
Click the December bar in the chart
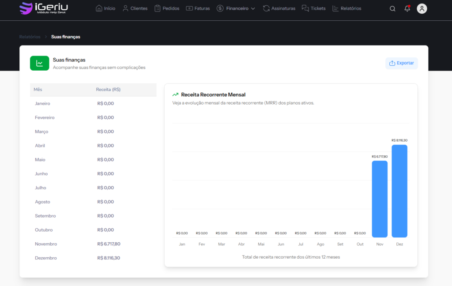(x=399, y=191)
